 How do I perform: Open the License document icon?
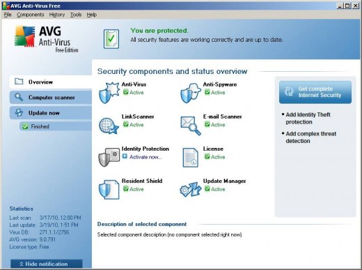click(x=190, y=158)
